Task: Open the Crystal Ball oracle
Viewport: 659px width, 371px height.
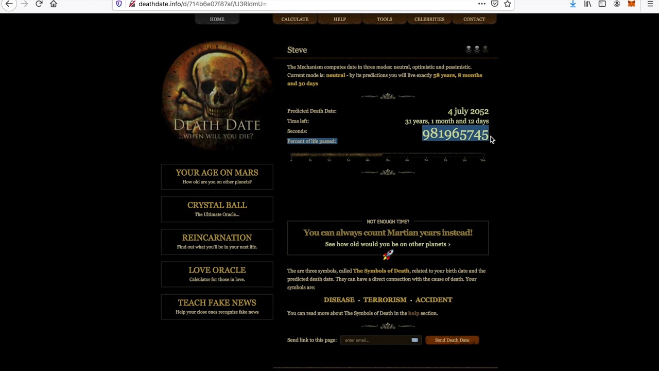Action: point(217,209)
